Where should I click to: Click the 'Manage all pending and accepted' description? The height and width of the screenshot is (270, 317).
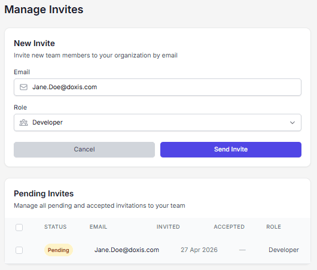click(99, 205)
